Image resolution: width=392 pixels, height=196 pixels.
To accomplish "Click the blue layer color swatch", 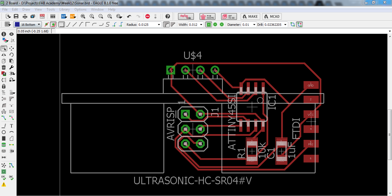I will coord(17,25).
